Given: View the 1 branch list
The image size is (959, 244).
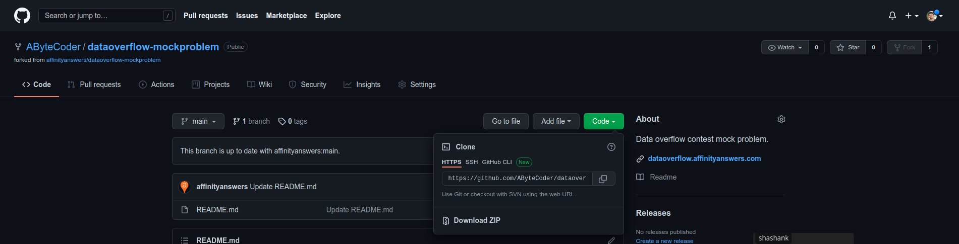Looking at the screenshot, I should click(x=251, y=121).
